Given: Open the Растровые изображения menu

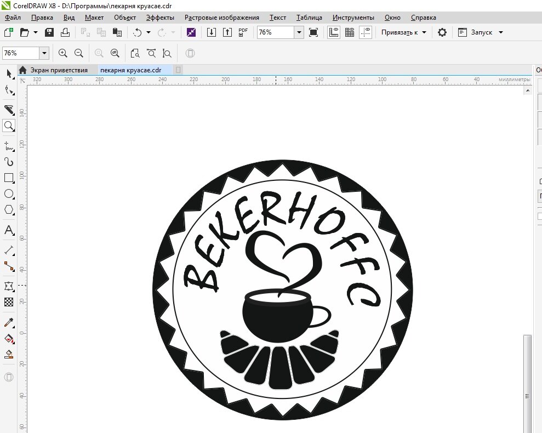Looking at the screenshot, I should pos(221,18).
